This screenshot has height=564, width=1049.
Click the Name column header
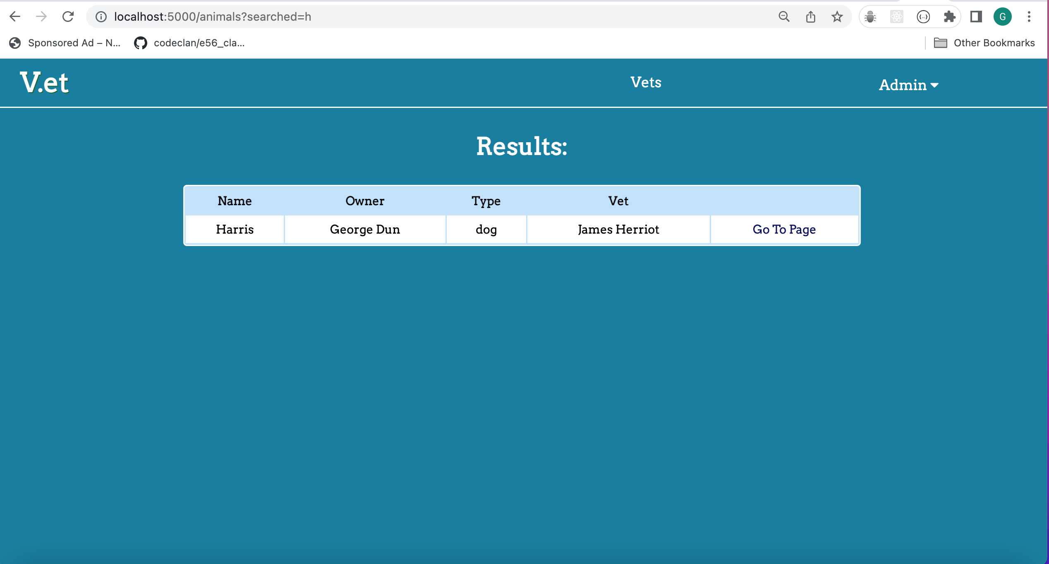235,201
